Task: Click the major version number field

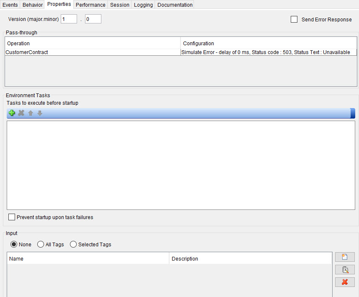Action: coord(69,18)
